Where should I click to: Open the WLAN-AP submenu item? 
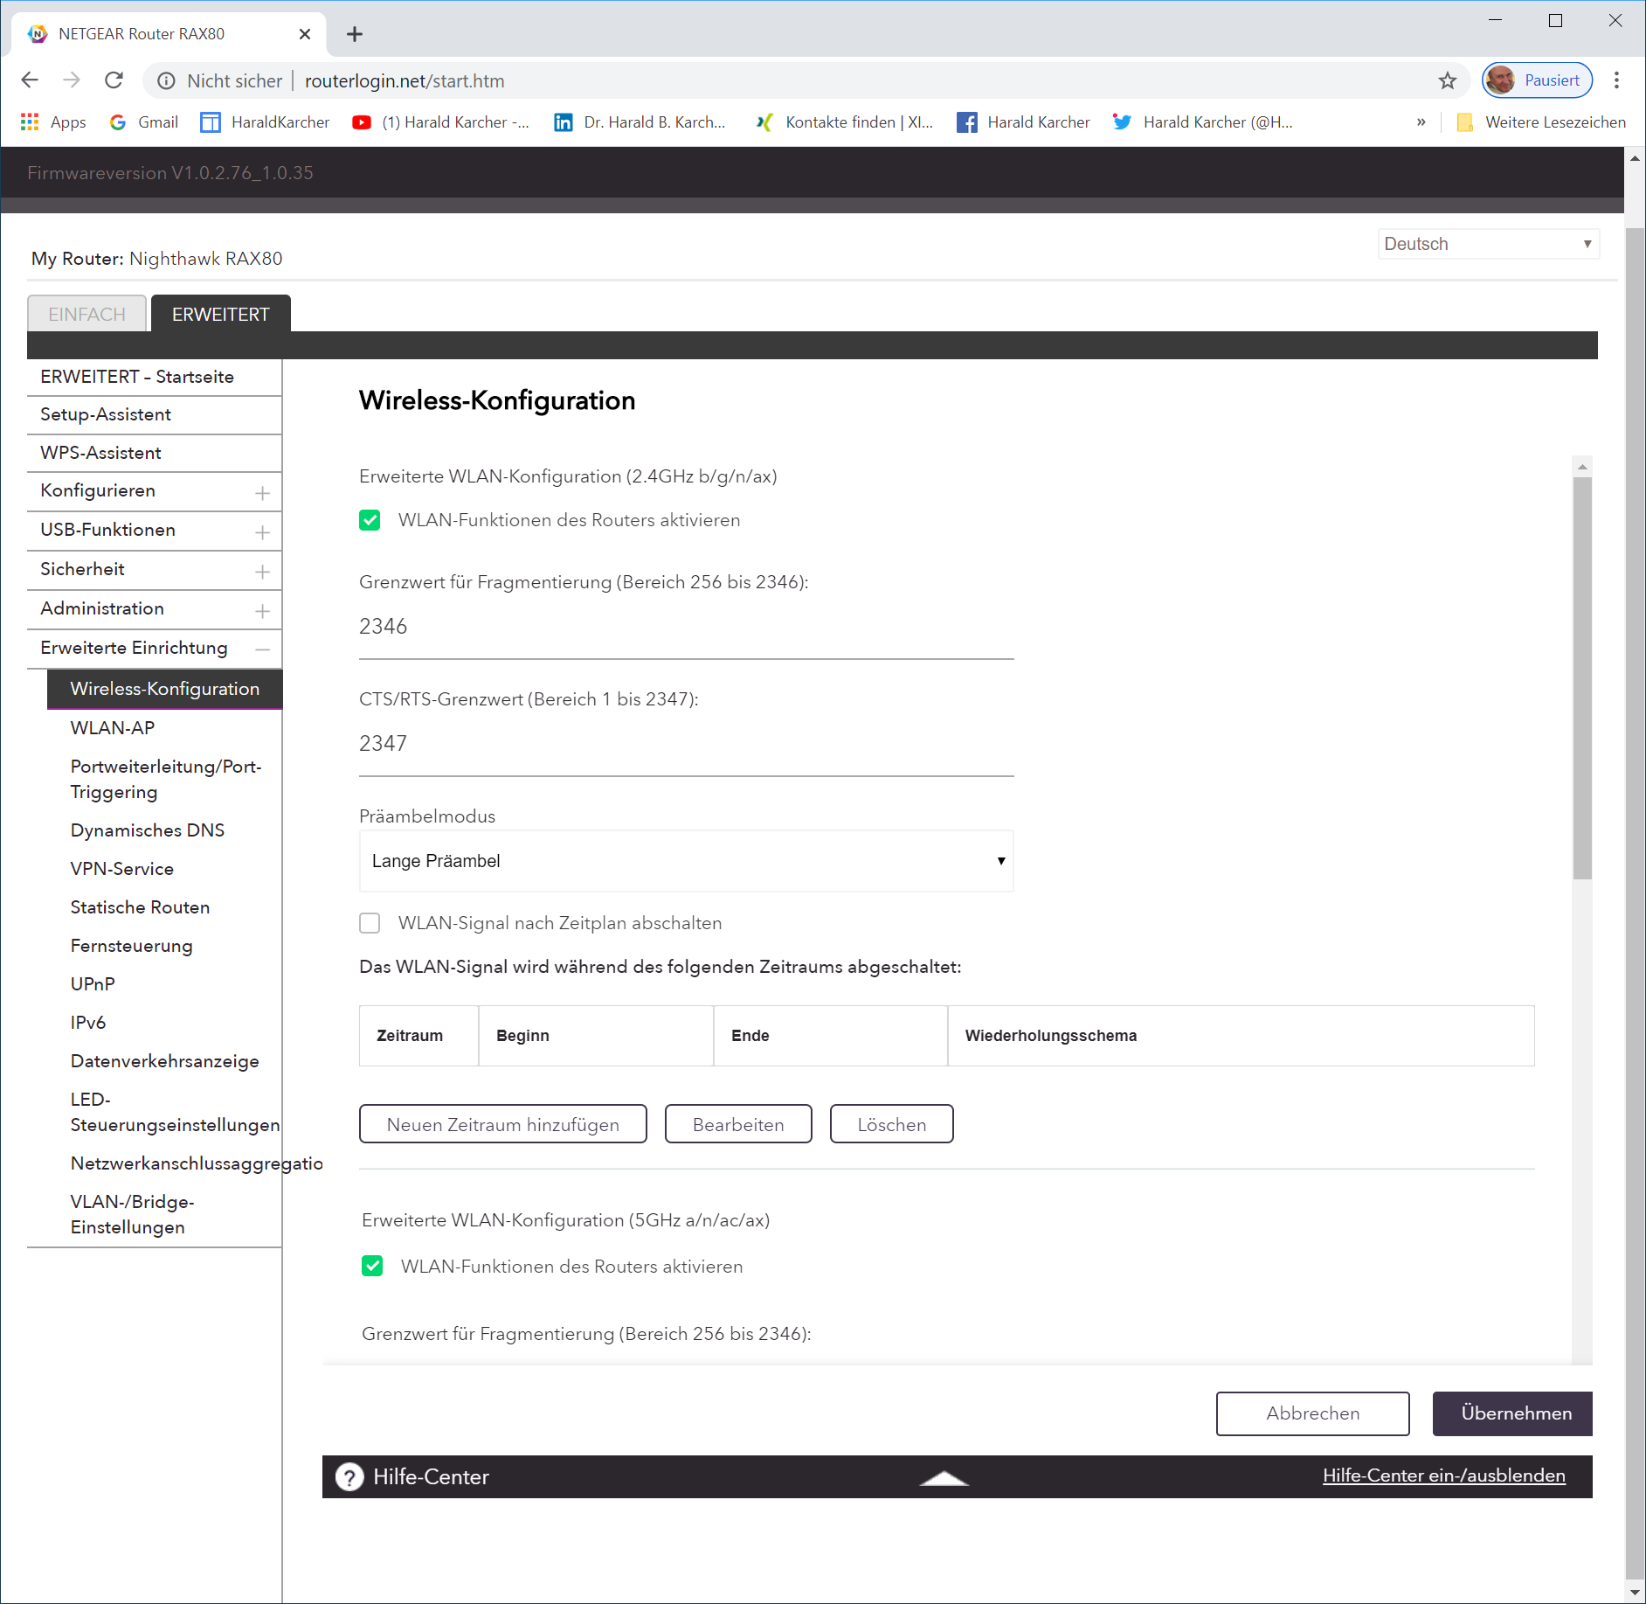(x=113, y=728)
